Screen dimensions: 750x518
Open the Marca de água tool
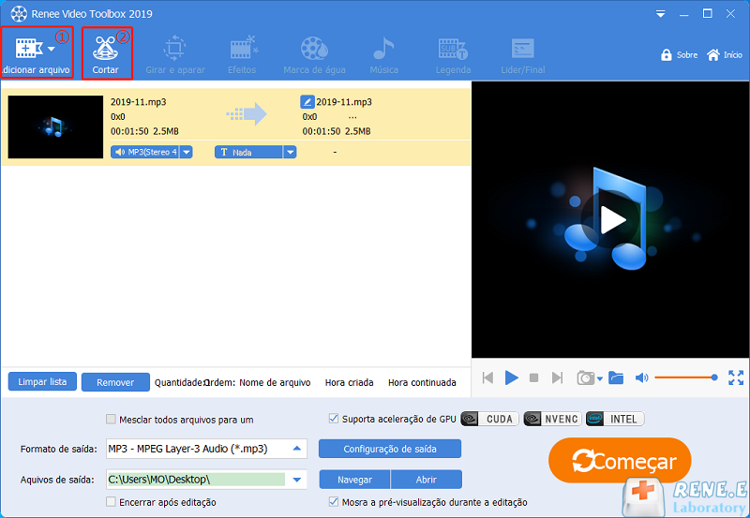click(314, 55)
